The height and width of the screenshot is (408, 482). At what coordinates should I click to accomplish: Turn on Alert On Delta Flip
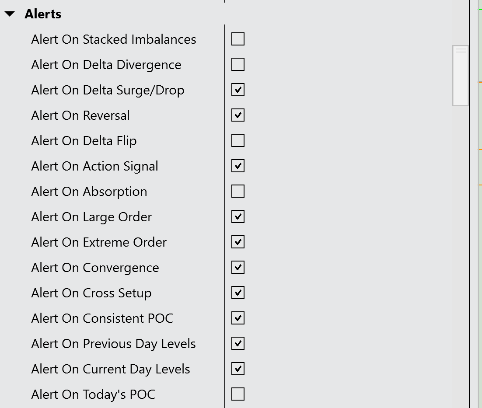click(x=238, y=141)
